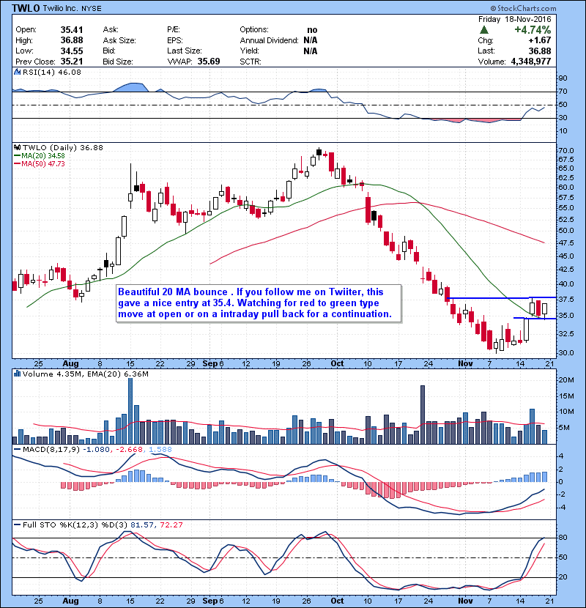
Task: Click the dark blue MACD legend dash
Action: tap(17, 450)
